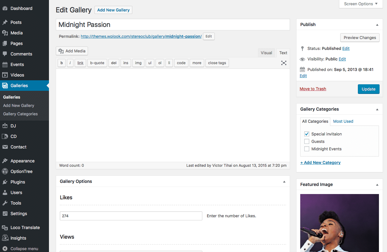Click the Users sidebar icon
This screenshot has height=252, width=387.
click(x=5, y=192)
